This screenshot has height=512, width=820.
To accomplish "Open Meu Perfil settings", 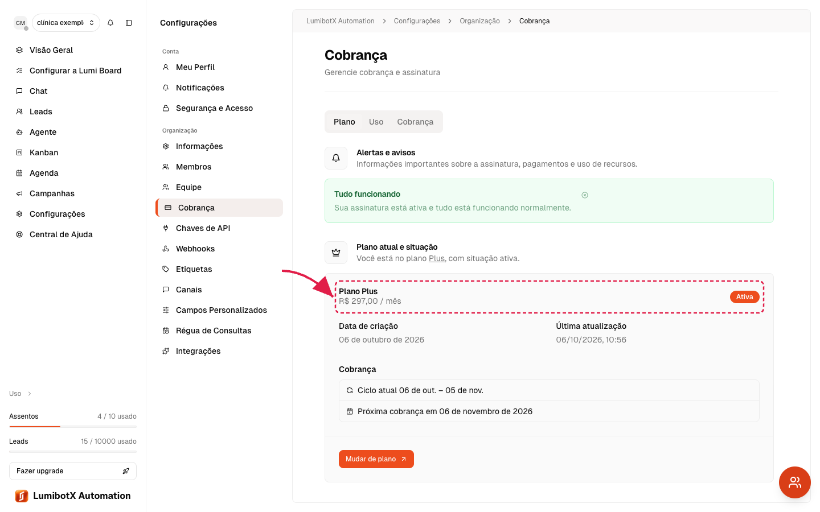I will (x=219, y=67).
